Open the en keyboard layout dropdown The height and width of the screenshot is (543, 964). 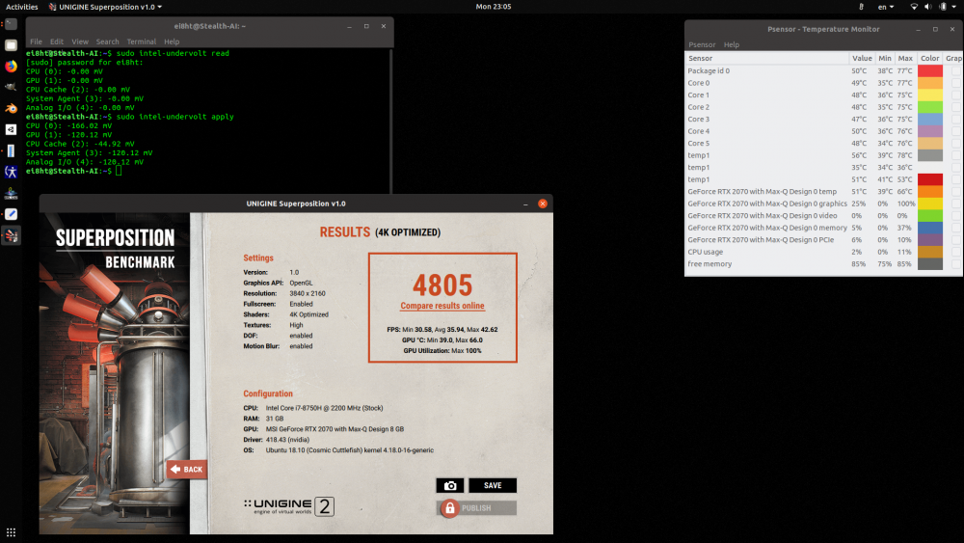point(886,7)
